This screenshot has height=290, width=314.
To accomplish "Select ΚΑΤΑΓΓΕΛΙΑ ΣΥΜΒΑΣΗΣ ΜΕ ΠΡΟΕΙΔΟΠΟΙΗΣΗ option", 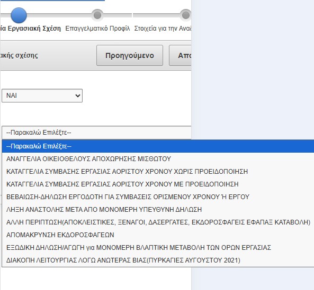I will (x=158, y=184).
